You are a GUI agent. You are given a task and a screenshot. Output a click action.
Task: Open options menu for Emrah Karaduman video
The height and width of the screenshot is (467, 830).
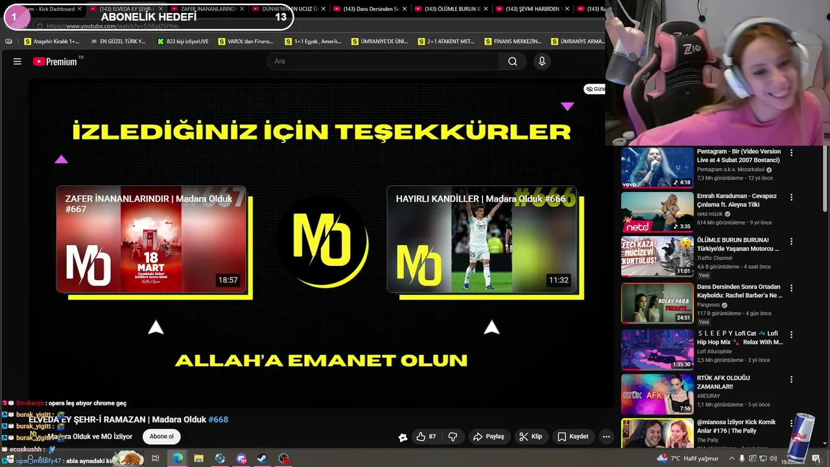coord(791,197)
